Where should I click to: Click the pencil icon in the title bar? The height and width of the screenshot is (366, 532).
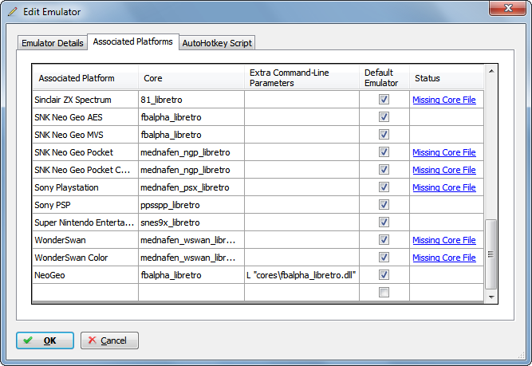(12, 11)
